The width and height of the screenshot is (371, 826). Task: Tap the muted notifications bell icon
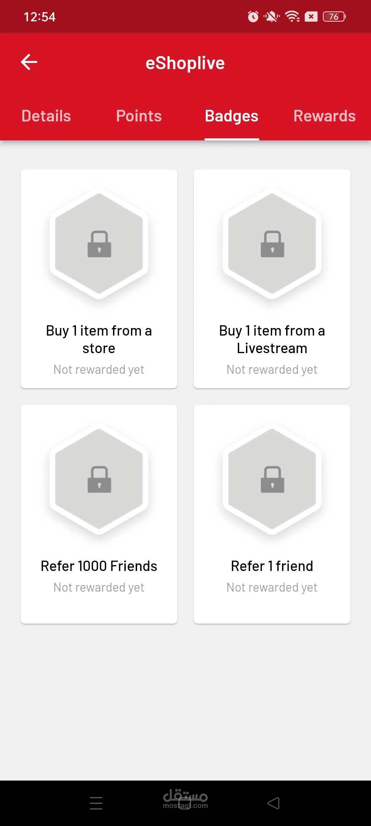(271, 17)
